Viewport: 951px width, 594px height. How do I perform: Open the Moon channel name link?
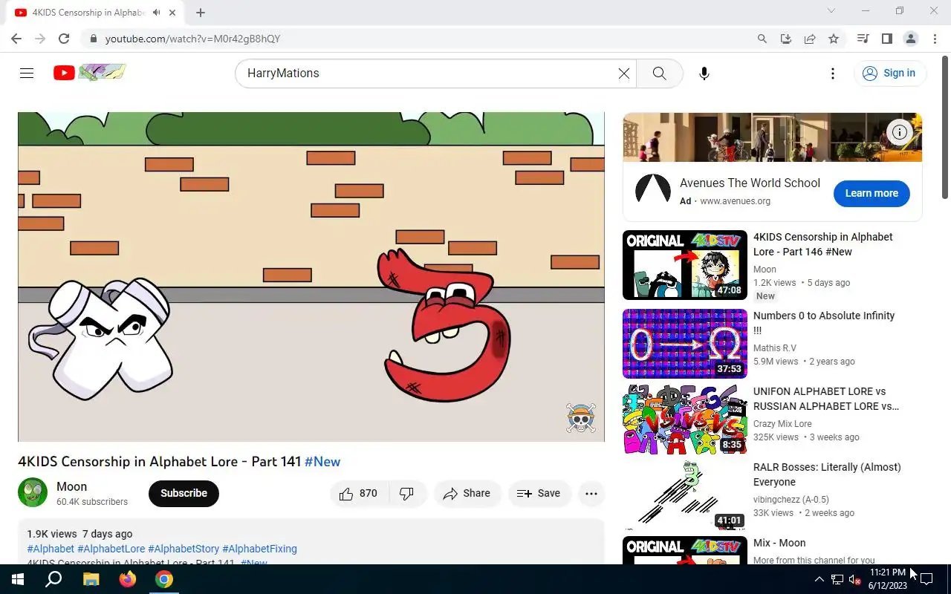click(72, 486)
